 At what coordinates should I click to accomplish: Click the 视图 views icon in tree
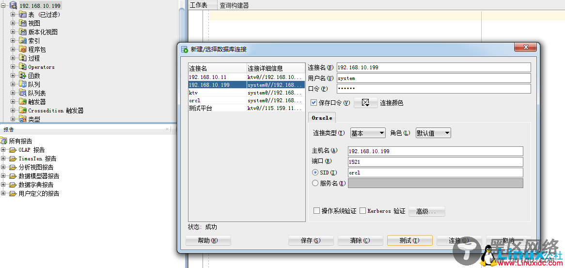tap(23, 23)
